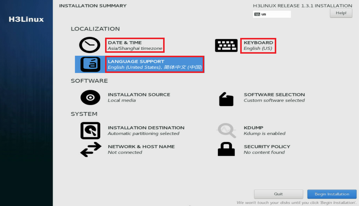The width and height of the screenshot is (359, 206).
Task: Click 'English (US)' keyboard status text
Action: (258, 48)
